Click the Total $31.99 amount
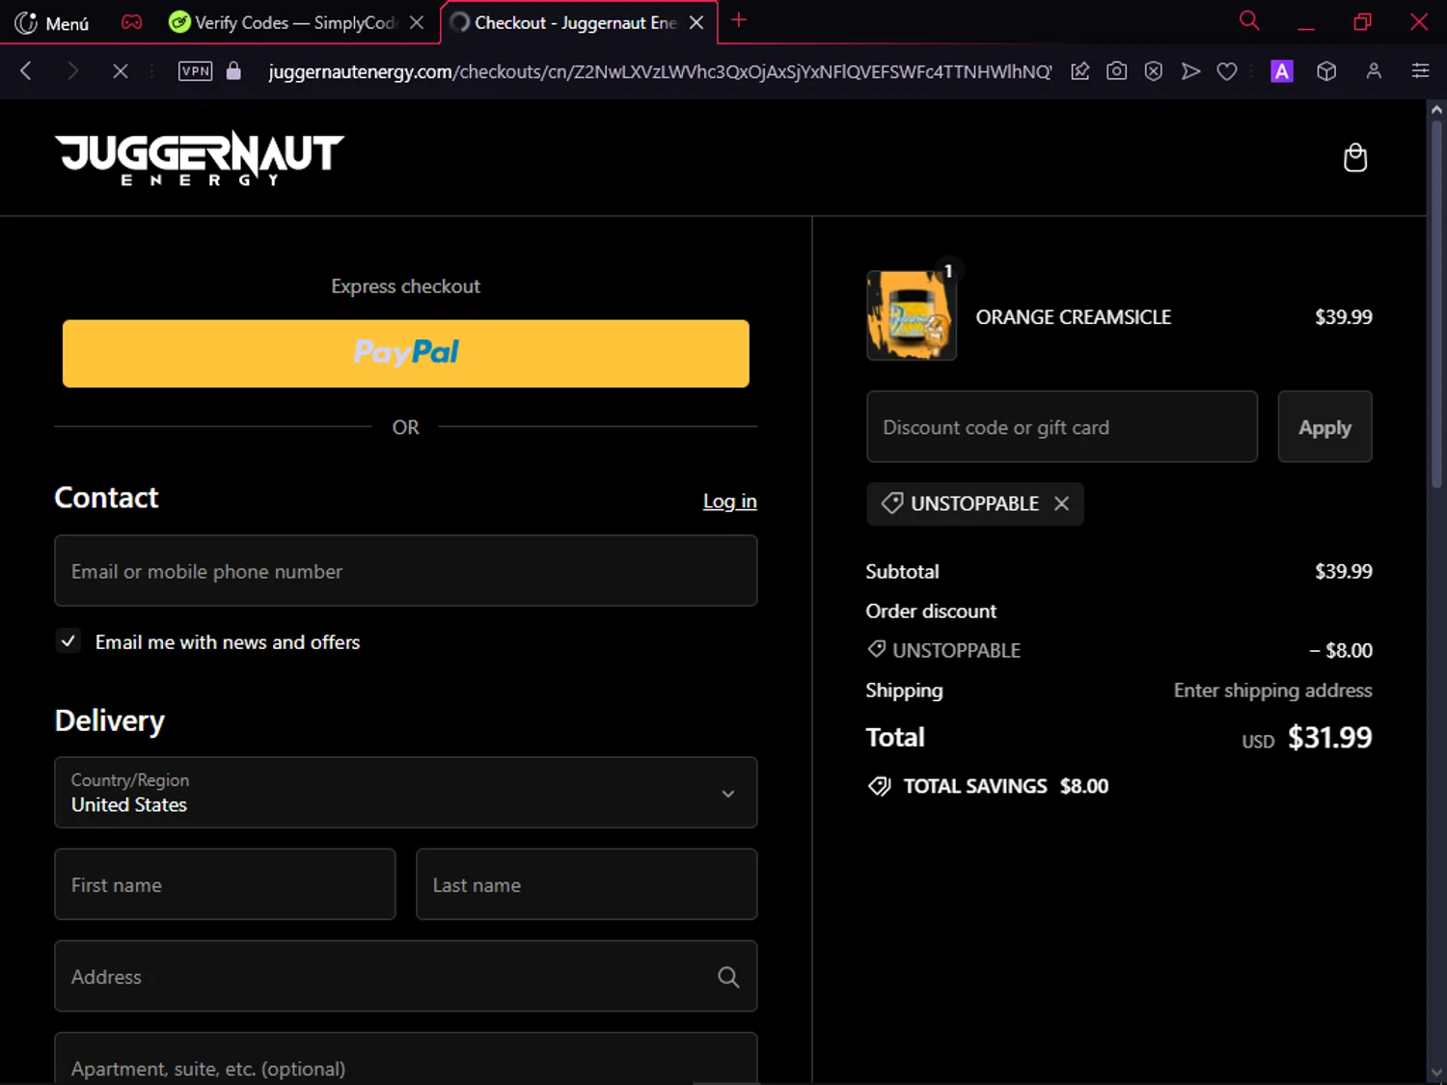The width and height of the screenshot is (1447, 1085). (x=1329, y=738)
